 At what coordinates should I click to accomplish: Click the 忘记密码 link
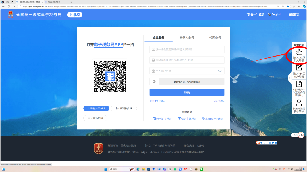point(219,101)
